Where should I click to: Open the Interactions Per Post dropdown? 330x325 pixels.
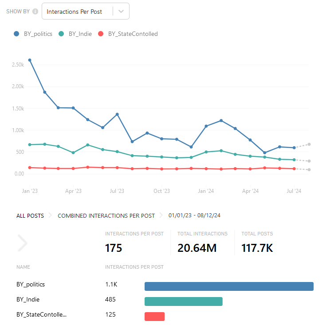[x=75, y=12]
